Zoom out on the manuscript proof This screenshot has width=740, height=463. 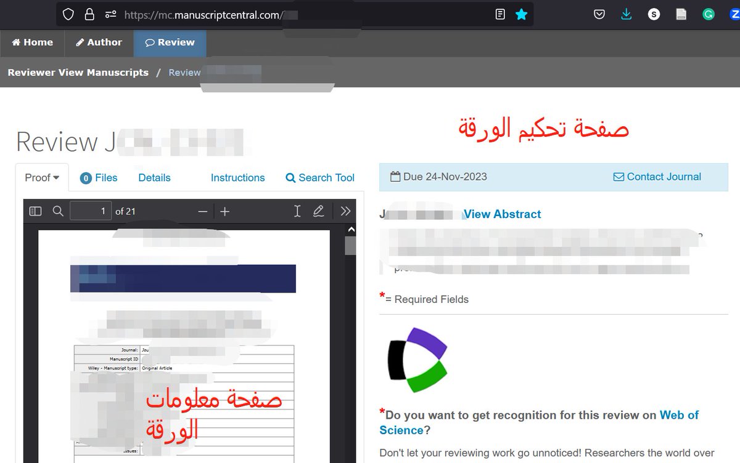tap(203, 211)
